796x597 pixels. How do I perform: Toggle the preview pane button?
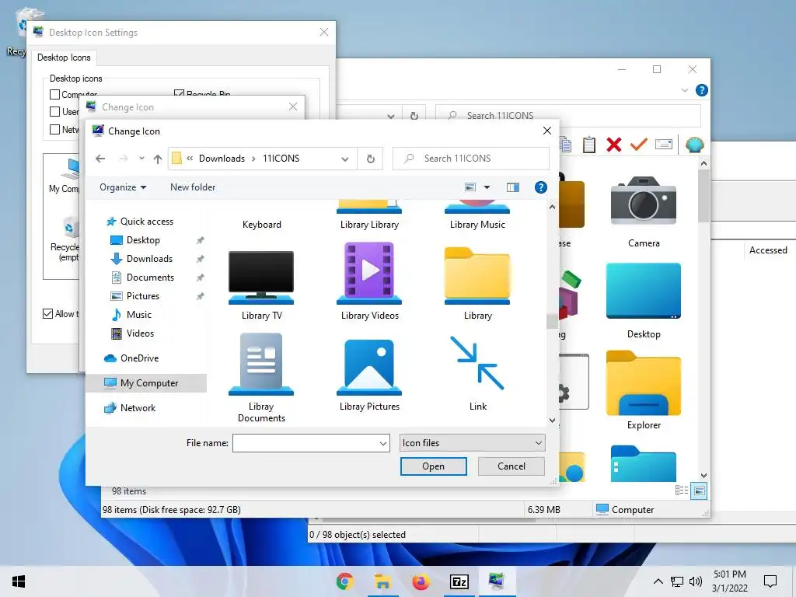tap(513, 187)
